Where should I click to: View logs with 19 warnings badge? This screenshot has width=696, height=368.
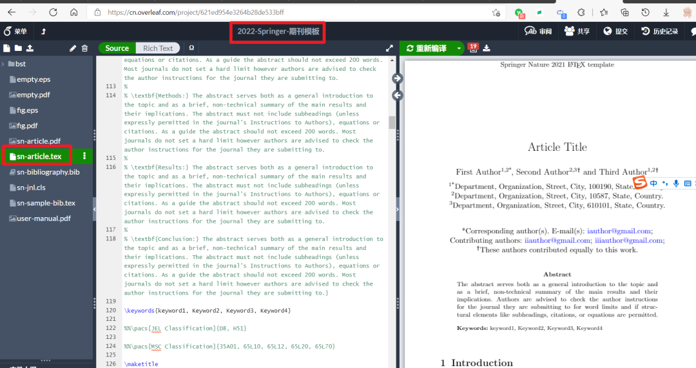coord(473,48)
